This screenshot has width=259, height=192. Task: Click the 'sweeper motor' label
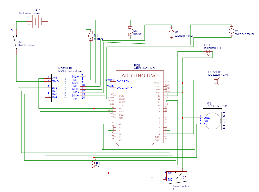coord(244,34)
